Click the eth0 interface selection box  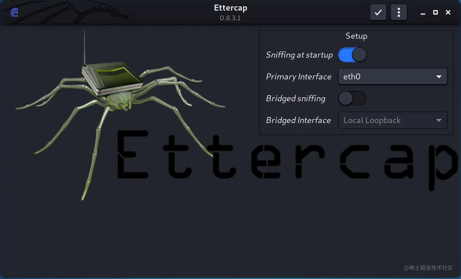[x=392, y=77]
